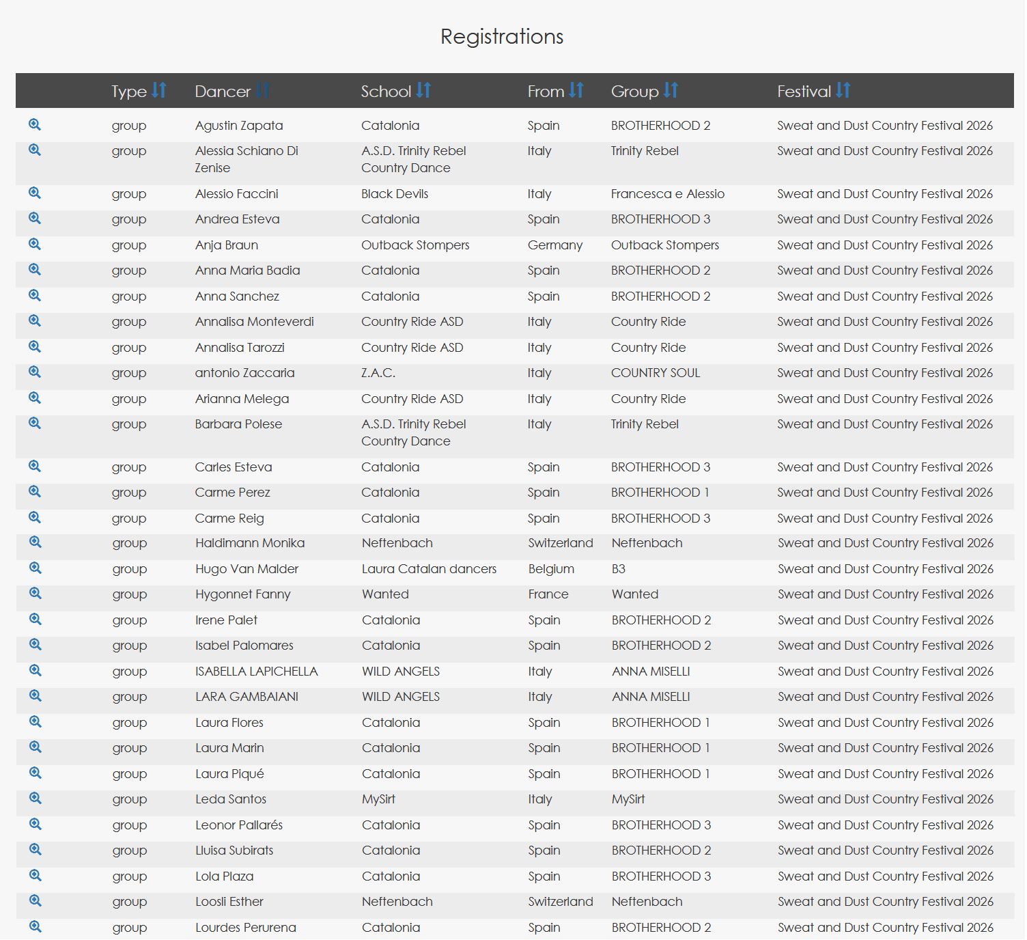Open Barbara Polese details magnifier

pyautogui.click(x=35, y=423)
